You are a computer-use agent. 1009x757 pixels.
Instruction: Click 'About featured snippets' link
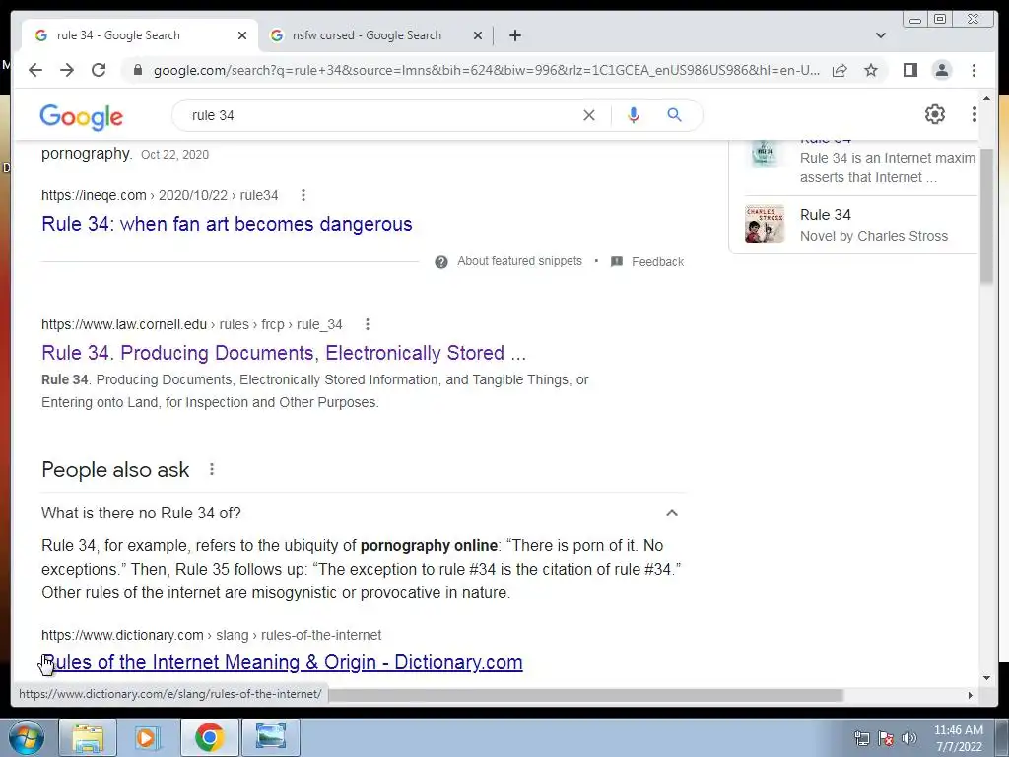click(x=519, y=261)
